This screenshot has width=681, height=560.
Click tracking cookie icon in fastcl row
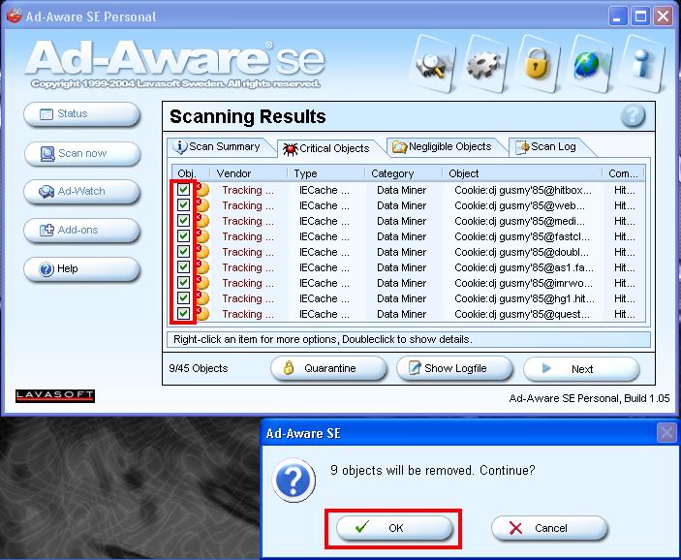[202, 236]
